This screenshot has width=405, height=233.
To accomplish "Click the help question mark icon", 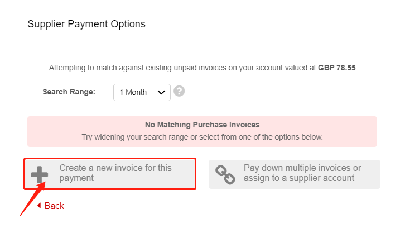I will tap(179, 91).
